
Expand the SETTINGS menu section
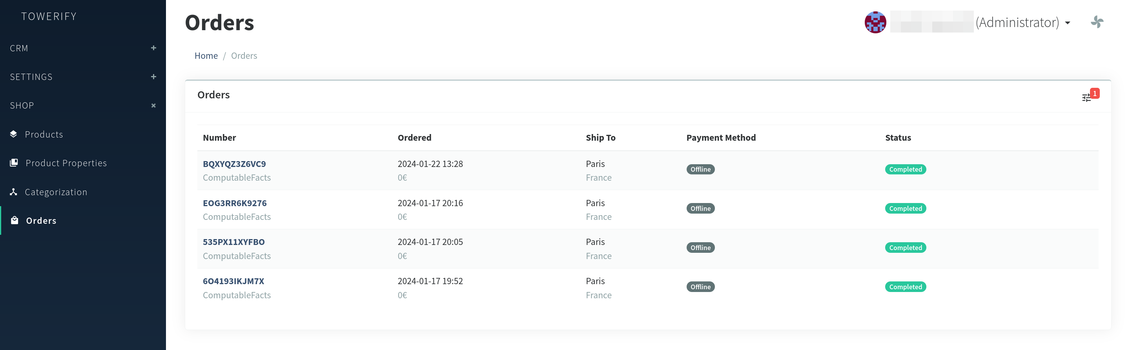pyautogui.click(x=153, y=77)
